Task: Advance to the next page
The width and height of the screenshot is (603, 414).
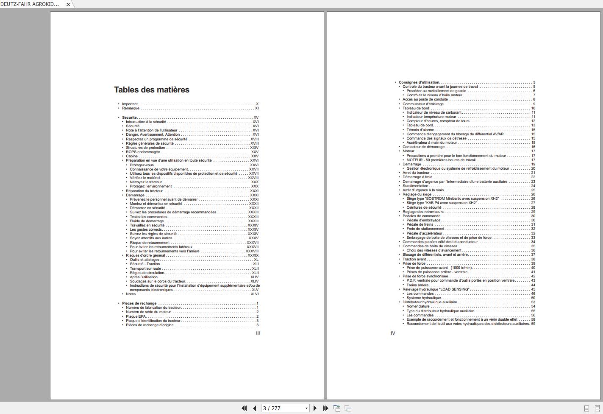Action: (315, 408)
